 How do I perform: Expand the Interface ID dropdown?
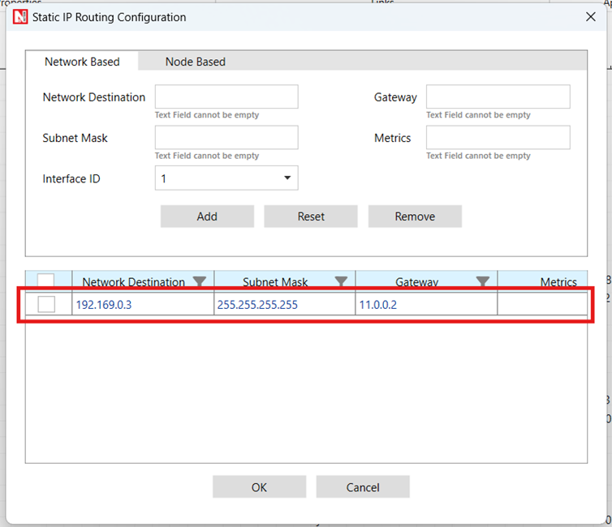tap(287, 178)
